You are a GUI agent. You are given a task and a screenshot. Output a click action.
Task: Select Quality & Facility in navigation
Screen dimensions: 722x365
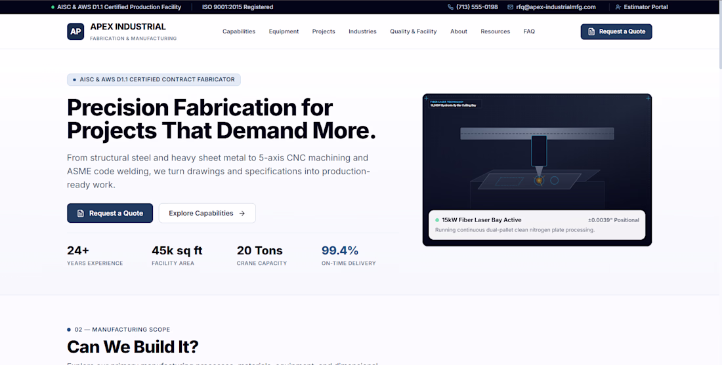point(413,31)
